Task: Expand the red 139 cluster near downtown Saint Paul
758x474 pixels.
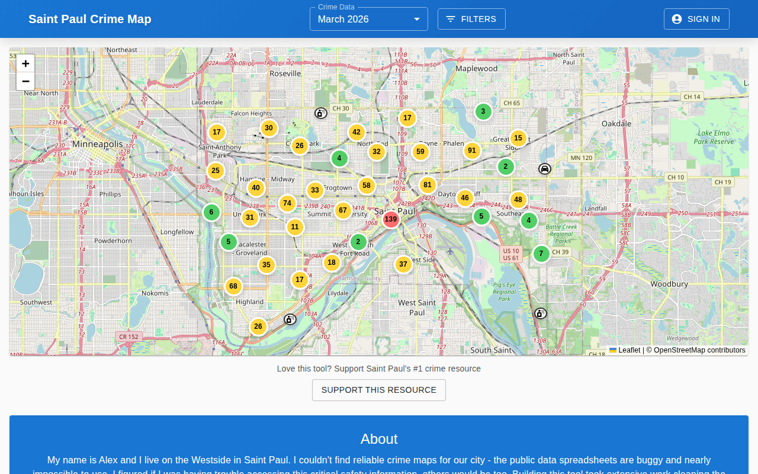Action: 391,219
